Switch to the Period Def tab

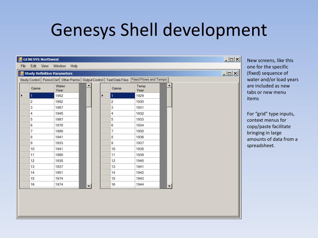point(51,80)
